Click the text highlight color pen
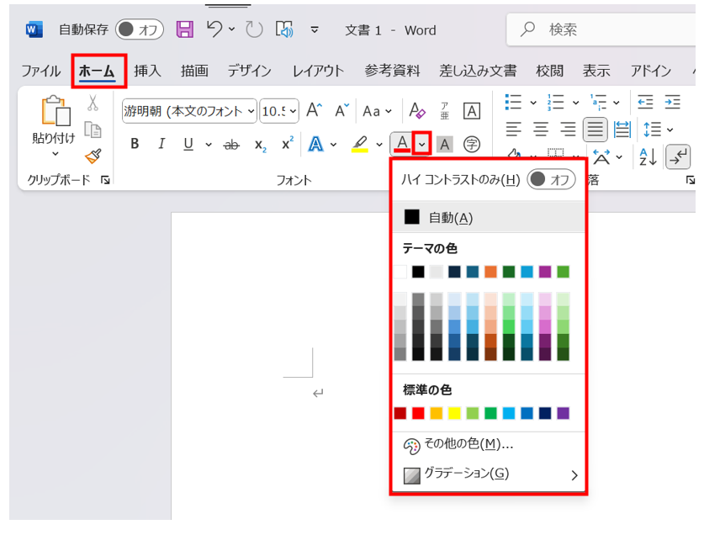The height and width of the screenshot is (535, 704). coord(360,144)
